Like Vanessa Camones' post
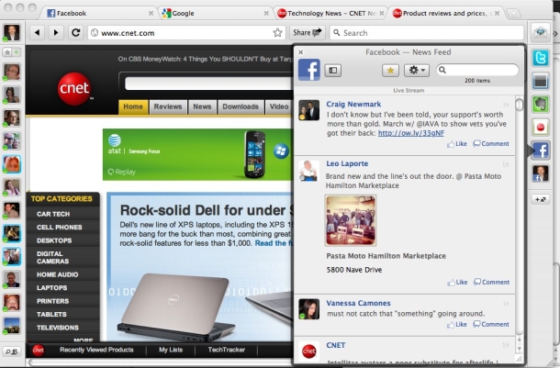This screenshot has width=560, height=368. click(x=457, y=325)
